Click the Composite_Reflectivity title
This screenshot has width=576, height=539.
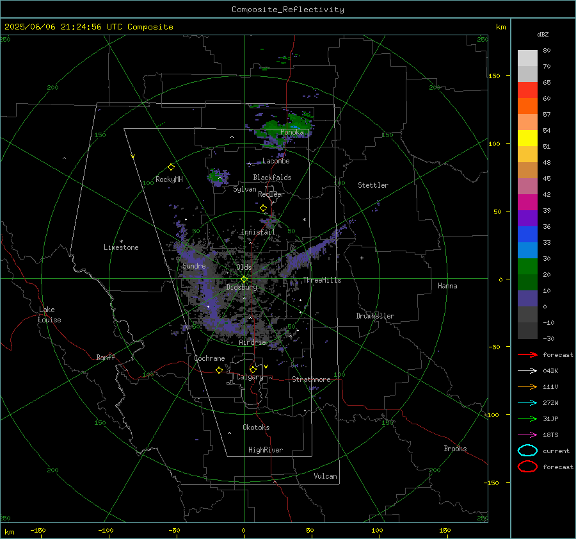287,10
